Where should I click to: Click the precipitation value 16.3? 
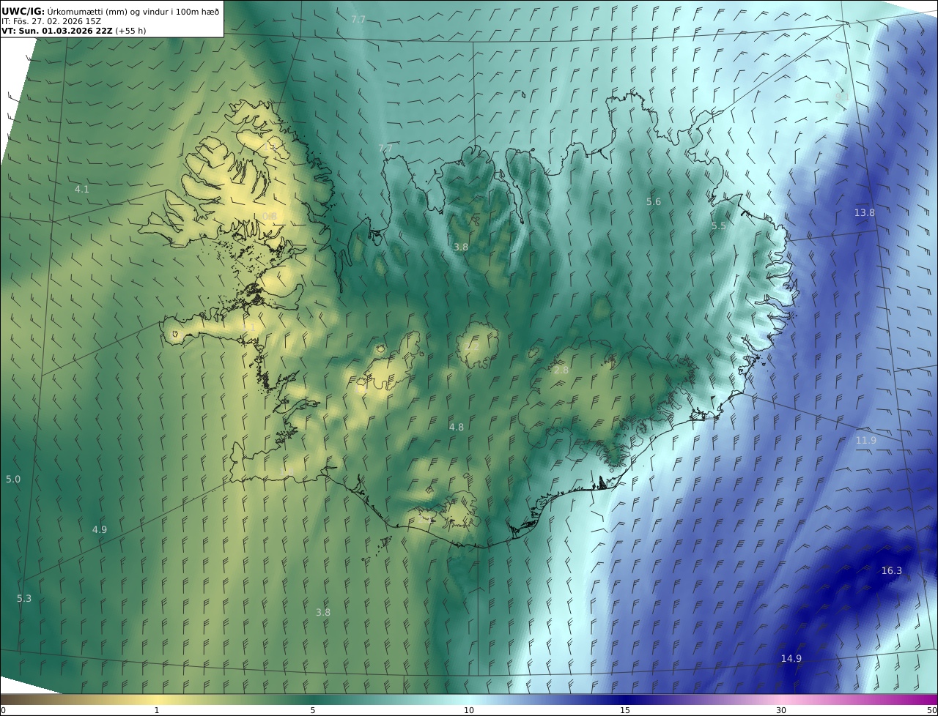click(892, 570)
